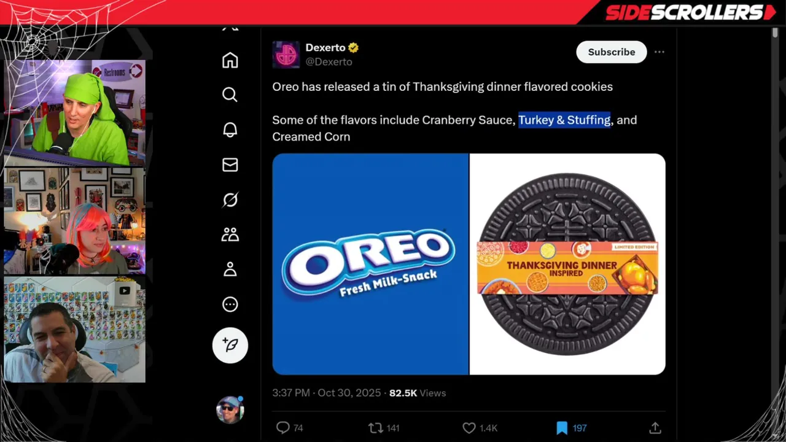Open Messages envelope icon
The width and height of the screenshot is (786, 442).
pyautogui.click(x=230, y=165)
